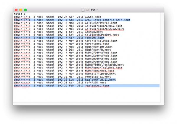Click on HighPointRR.kext entry
This screenshot has width=177, height=124.
tap(98, 50)
